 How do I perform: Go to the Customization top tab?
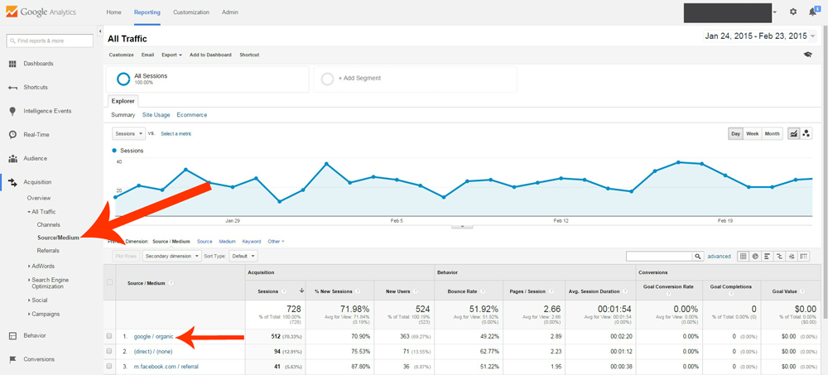190,12
